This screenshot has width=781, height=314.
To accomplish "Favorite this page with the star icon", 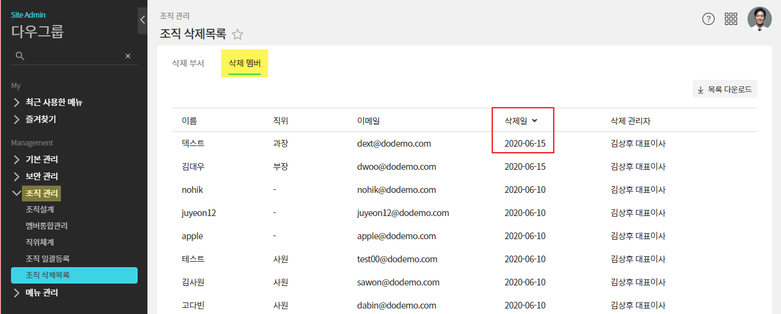I will click(x=238, y=34).
